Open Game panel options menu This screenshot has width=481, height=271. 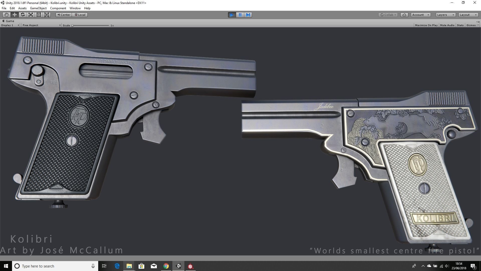pos(478,22)
